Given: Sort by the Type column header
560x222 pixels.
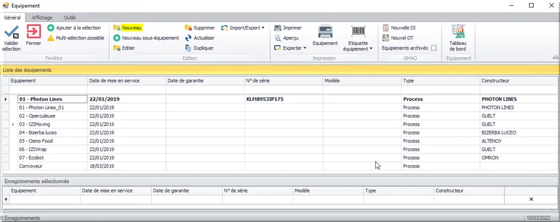Looking at the screenshot, I should tap(441, 81).
